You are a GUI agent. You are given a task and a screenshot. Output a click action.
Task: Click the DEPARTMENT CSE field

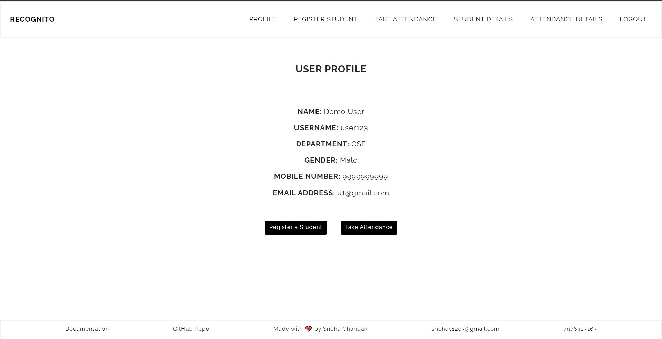tap(359, 144)
